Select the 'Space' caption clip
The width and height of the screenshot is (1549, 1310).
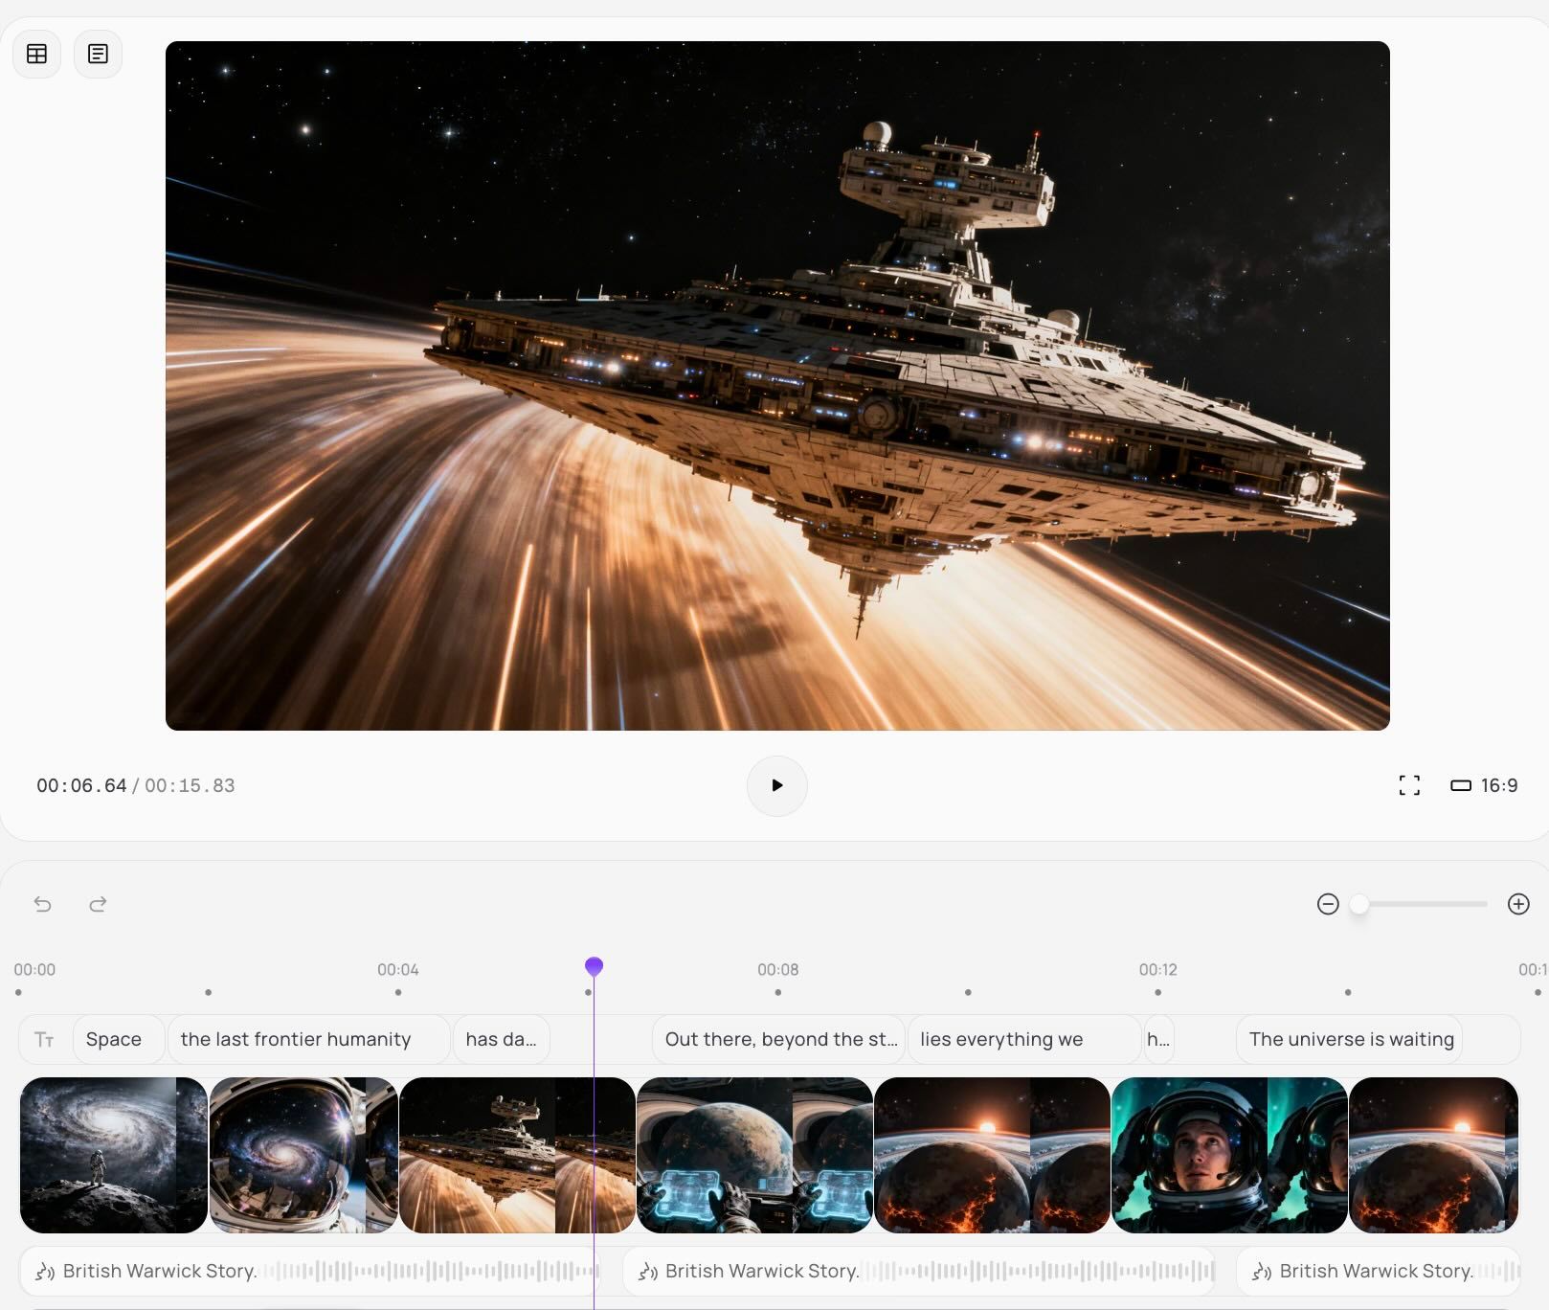(114, 1039)
